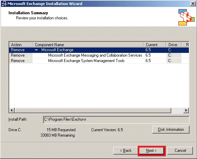This screenshot has height=159, width=197.
Task: Open action dropdown for Messaging and Collaboration Services
Action: click(21, 55)
